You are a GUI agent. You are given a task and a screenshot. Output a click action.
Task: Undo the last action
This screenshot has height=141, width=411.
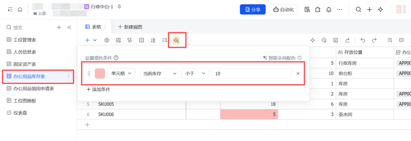click(x=363, y=40)
